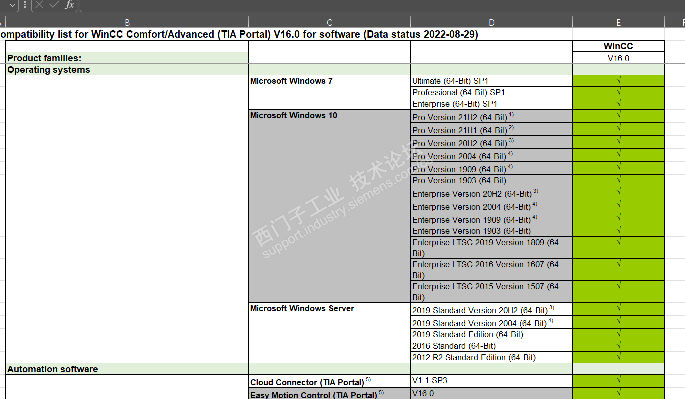Select the green checkmark cell for LTSC 2015
The image size is (685, 399).
tap(618, 292)
